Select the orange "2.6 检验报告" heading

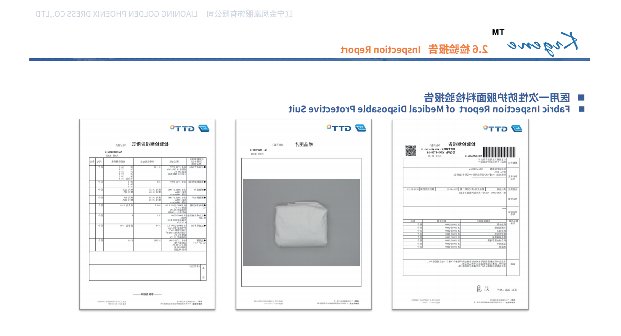[458, 50]
